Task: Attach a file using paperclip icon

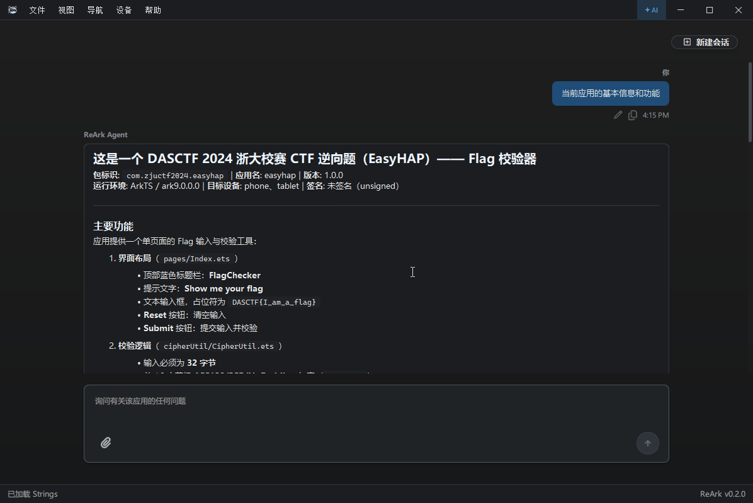Action: (x=106, y=443)
